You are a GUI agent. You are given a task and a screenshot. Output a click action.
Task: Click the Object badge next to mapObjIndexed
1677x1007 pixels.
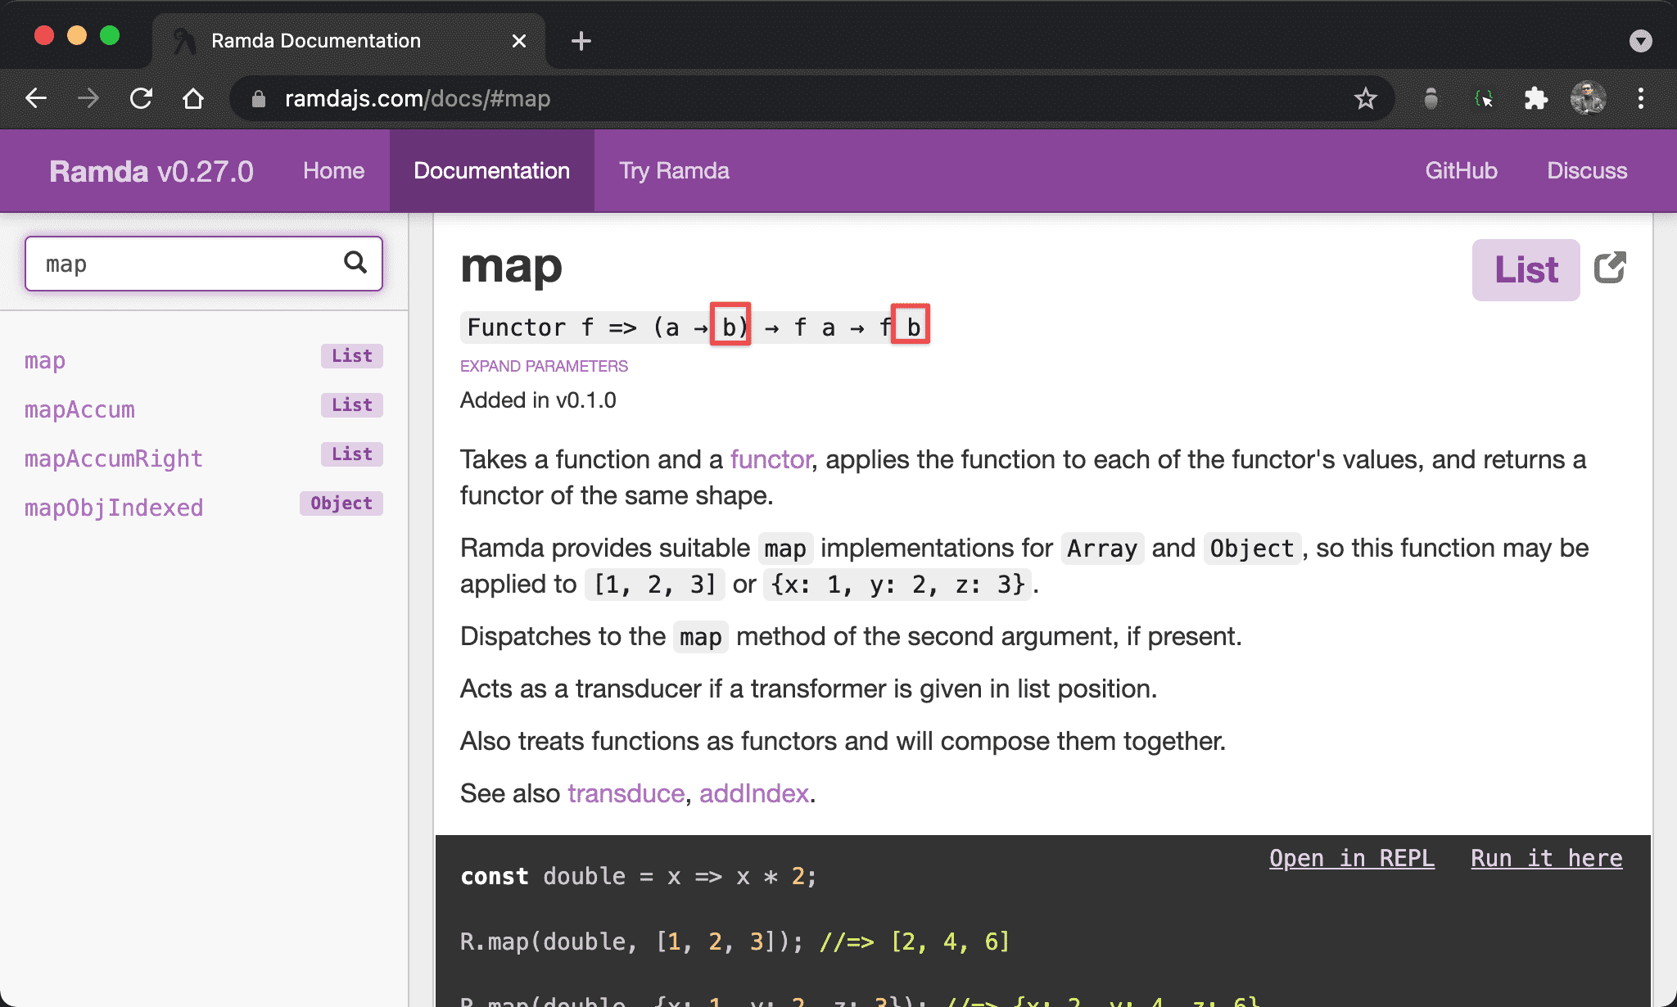(341, 503)
